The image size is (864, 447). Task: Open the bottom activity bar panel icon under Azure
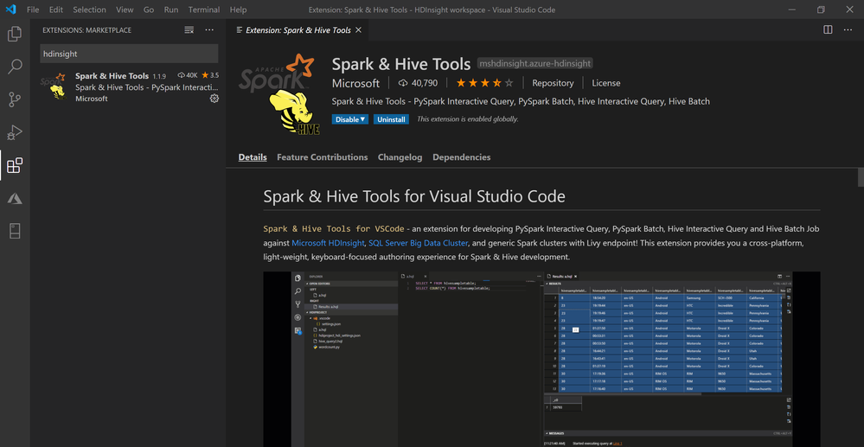coord(15,231)
